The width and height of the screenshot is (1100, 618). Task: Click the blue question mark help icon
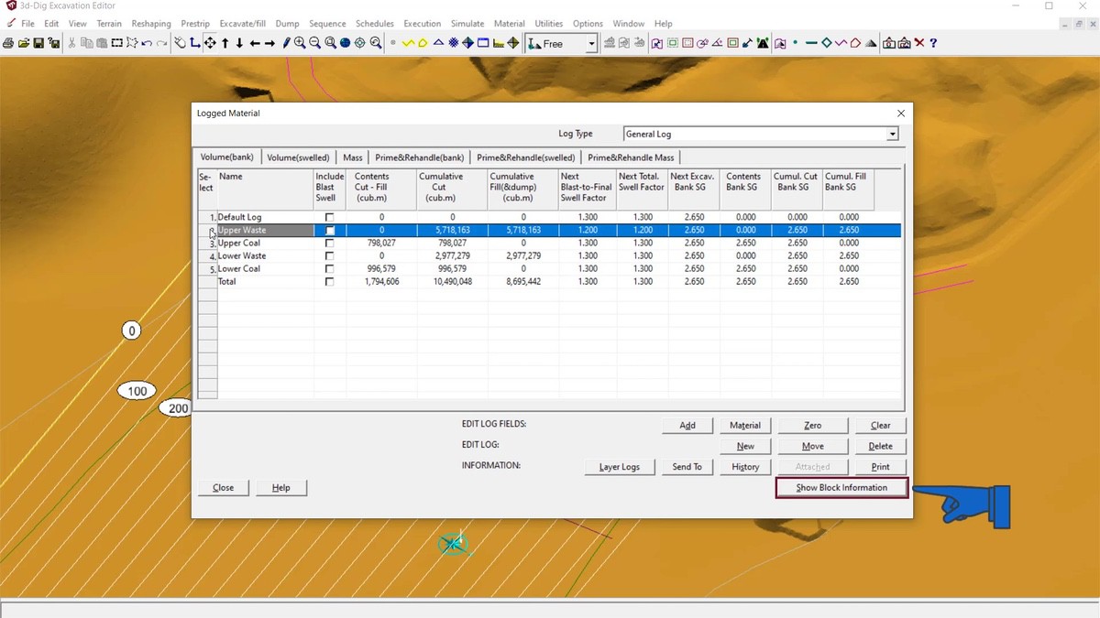coord(933,43)
